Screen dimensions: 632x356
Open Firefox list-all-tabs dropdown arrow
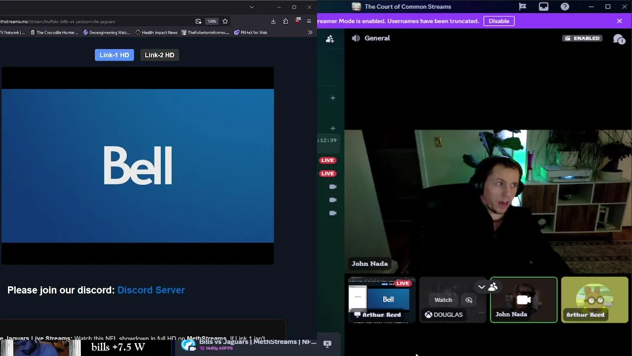point(252,7)
